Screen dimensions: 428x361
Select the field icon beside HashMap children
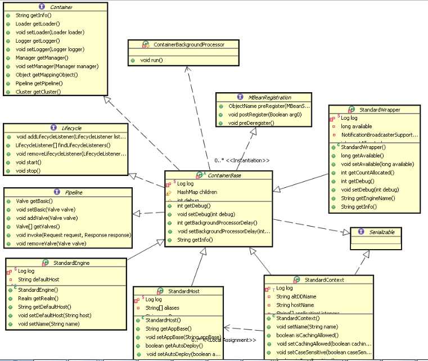coord(169,193)
